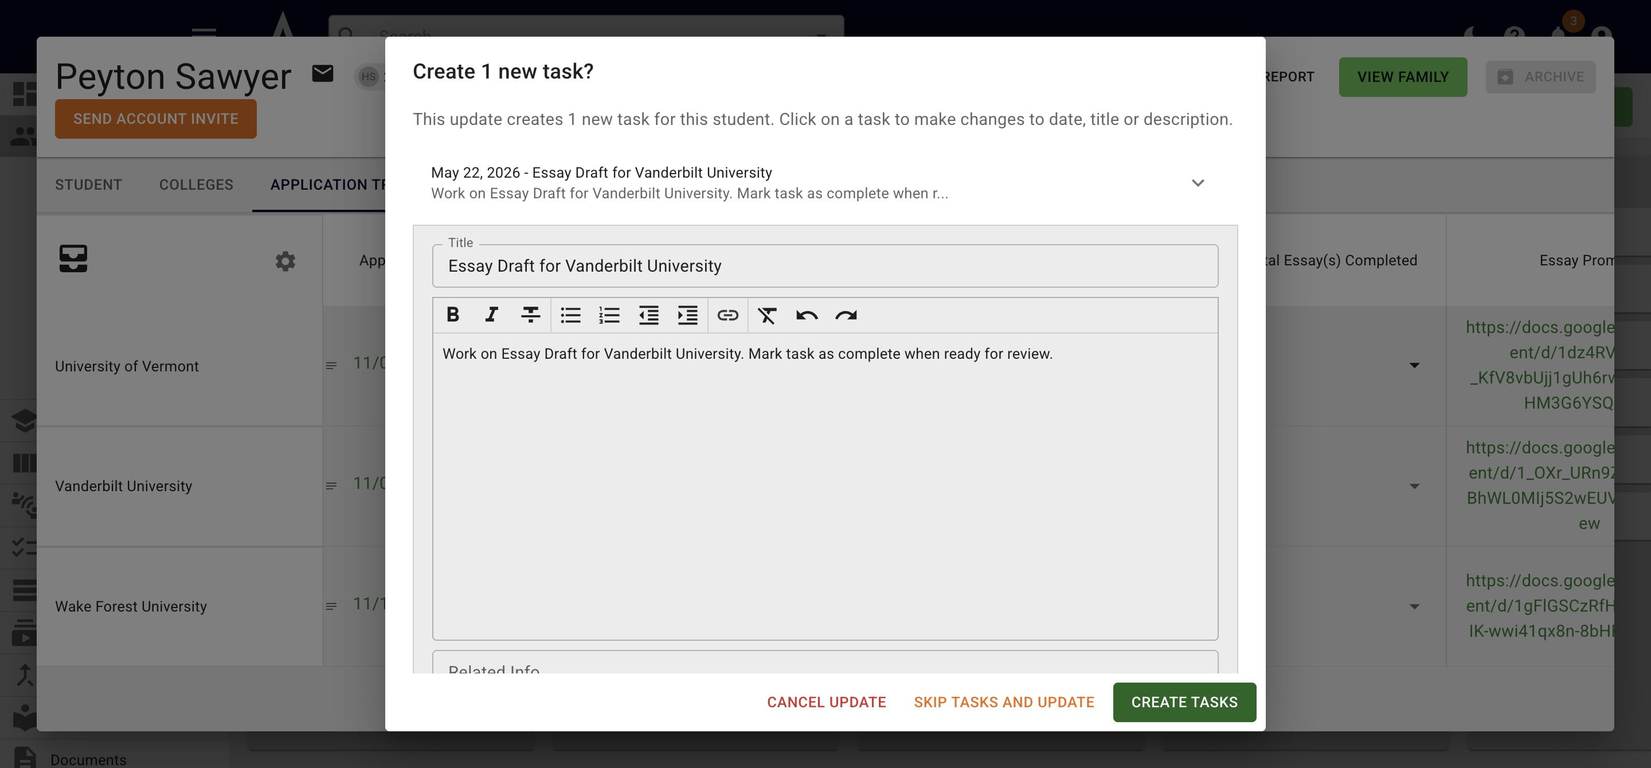The height and width of the screenshot is (768, 1651).
Task: Open notes icon for Wake Forest University
Action: 331,606
